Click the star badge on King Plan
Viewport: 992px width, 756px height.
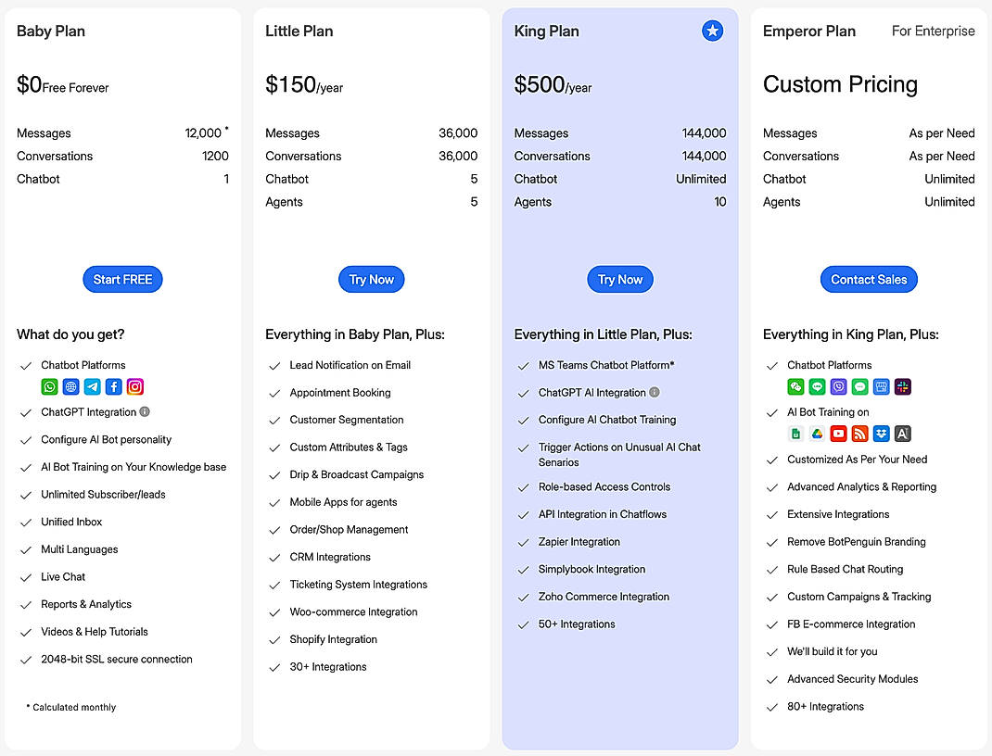712,31
